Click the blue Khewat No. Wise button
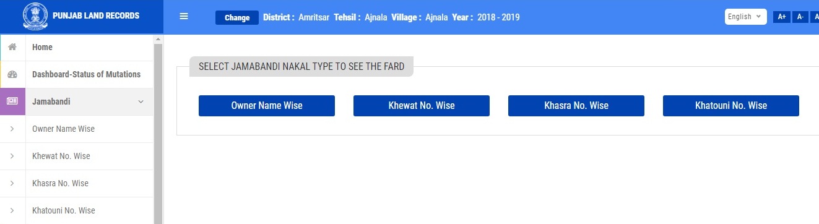 click(422, 106)
